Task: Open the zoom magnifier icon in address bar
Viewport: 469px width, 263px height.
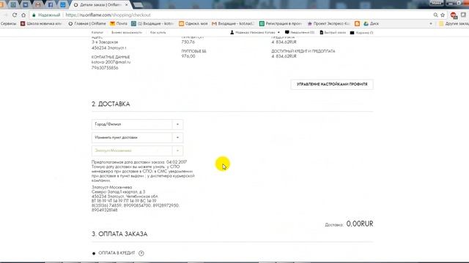Action: pyautogui.click(x=435, y=15)
